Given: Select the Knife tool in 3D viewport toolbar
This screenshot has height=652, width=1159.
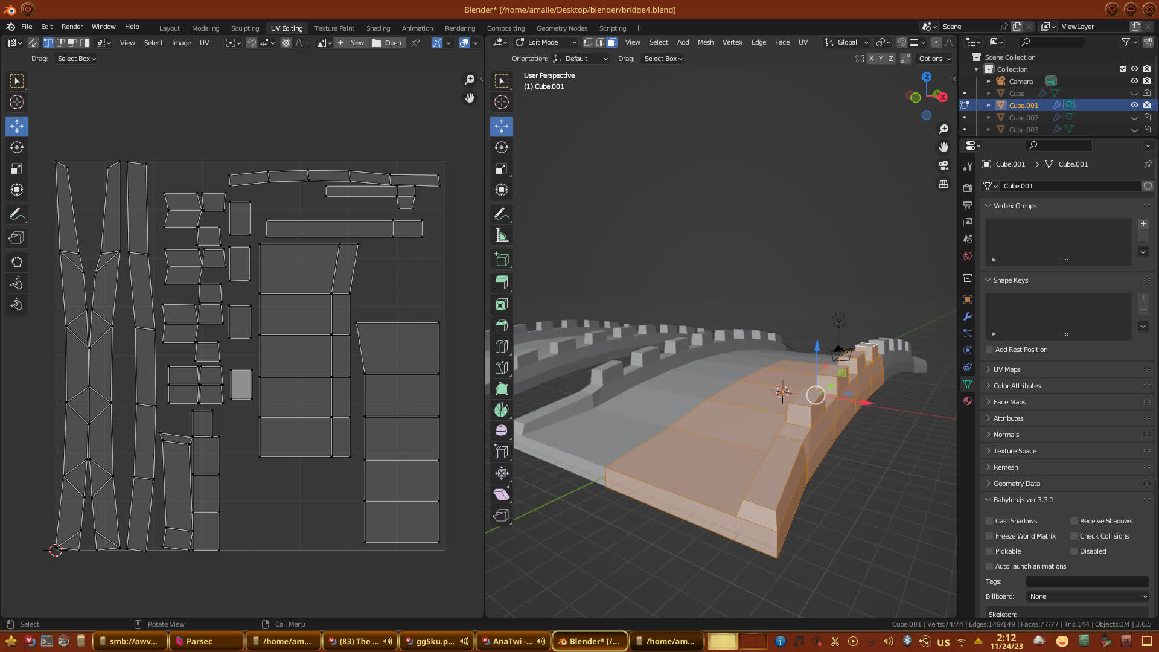Looking at the screenshot, I should (x=501, y=368).
